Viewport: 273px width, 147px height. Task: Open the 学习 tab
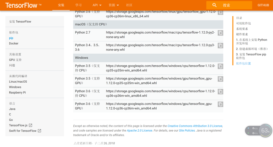78,5
